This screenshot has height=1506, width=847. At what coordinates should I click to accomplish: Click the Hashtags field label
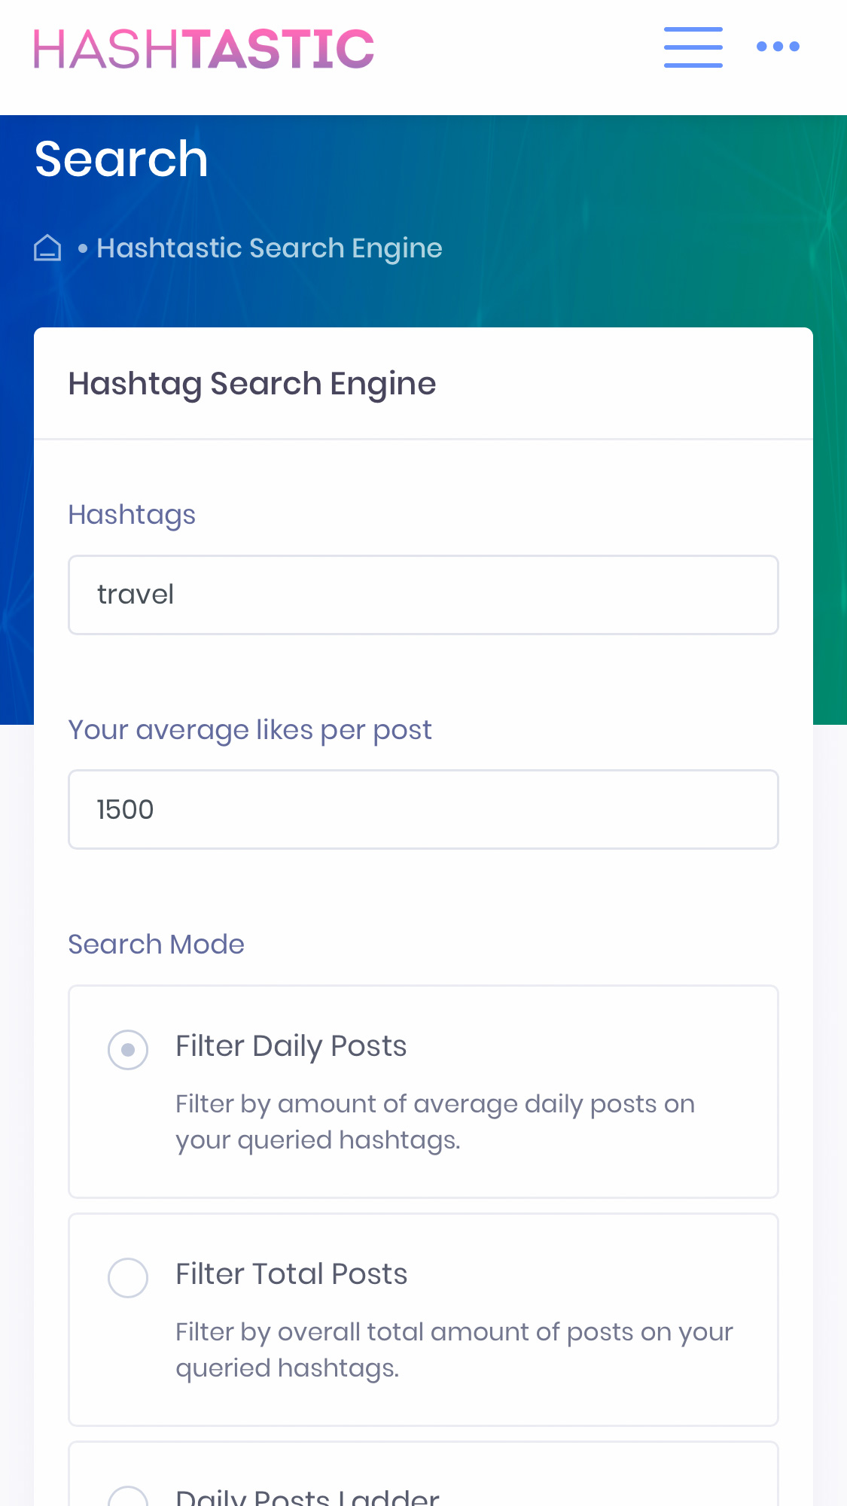132,515
